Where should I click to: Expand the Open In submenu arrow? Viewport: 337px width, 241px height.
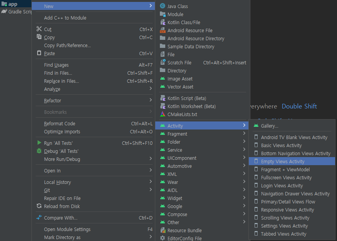(x=151, y=170)
